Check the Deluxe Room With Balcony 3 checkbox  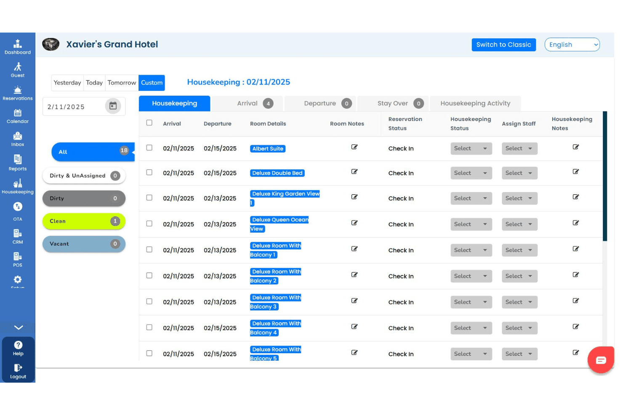pyautogui.click(x=149, y=301)
